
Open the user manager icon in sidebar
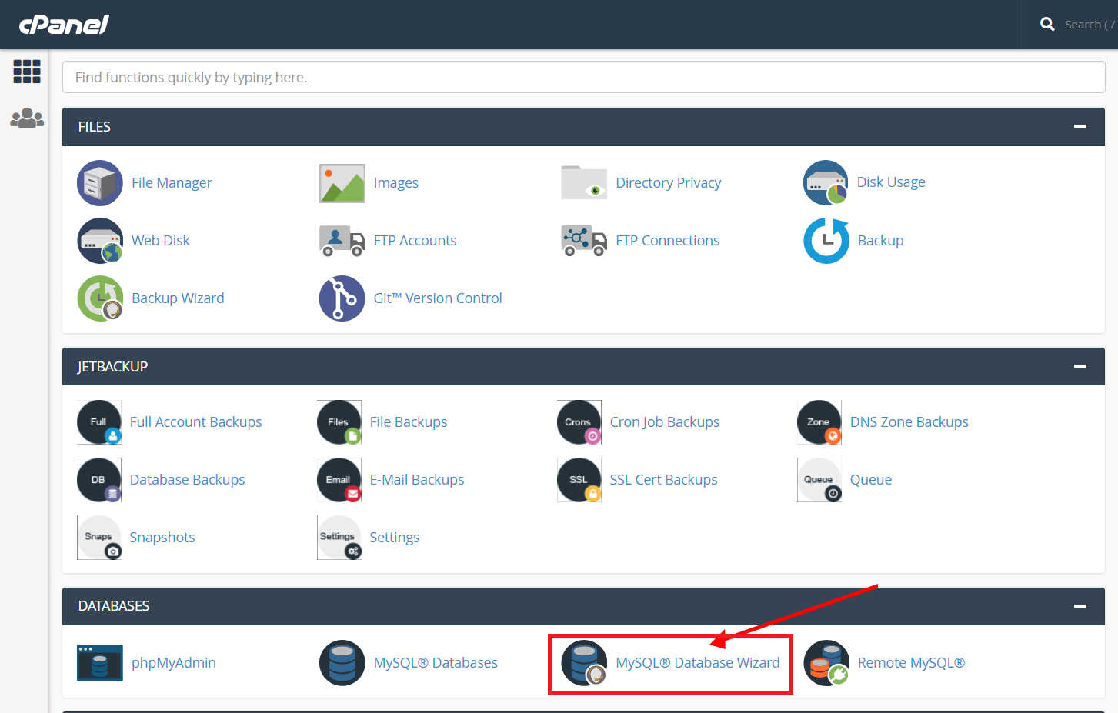pos(27,118)
